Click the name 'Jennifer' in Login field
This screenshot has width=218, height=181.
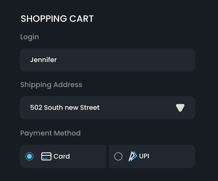[x=43, y=60]
